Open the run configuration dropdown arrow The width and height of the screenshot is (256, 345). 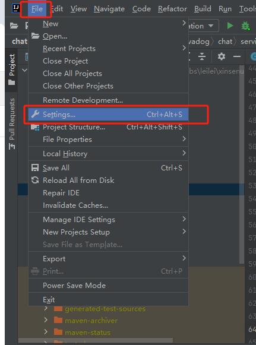[x=211, y=26]
